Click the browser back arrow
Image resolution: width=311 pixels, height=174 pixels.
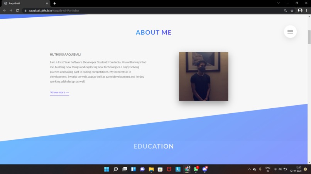pos(4,10)
